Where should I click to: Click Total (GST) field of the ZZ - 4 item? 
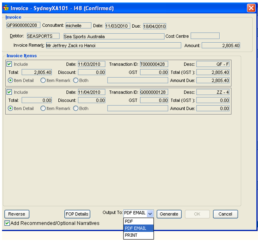click(213, 100)
